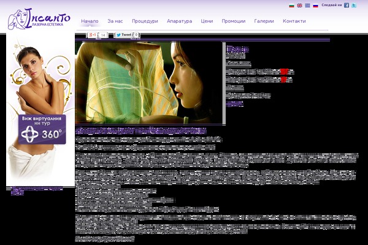
Task: Click the Tweet count bubble
Action: pyautogui.click(x=136, y=35)
